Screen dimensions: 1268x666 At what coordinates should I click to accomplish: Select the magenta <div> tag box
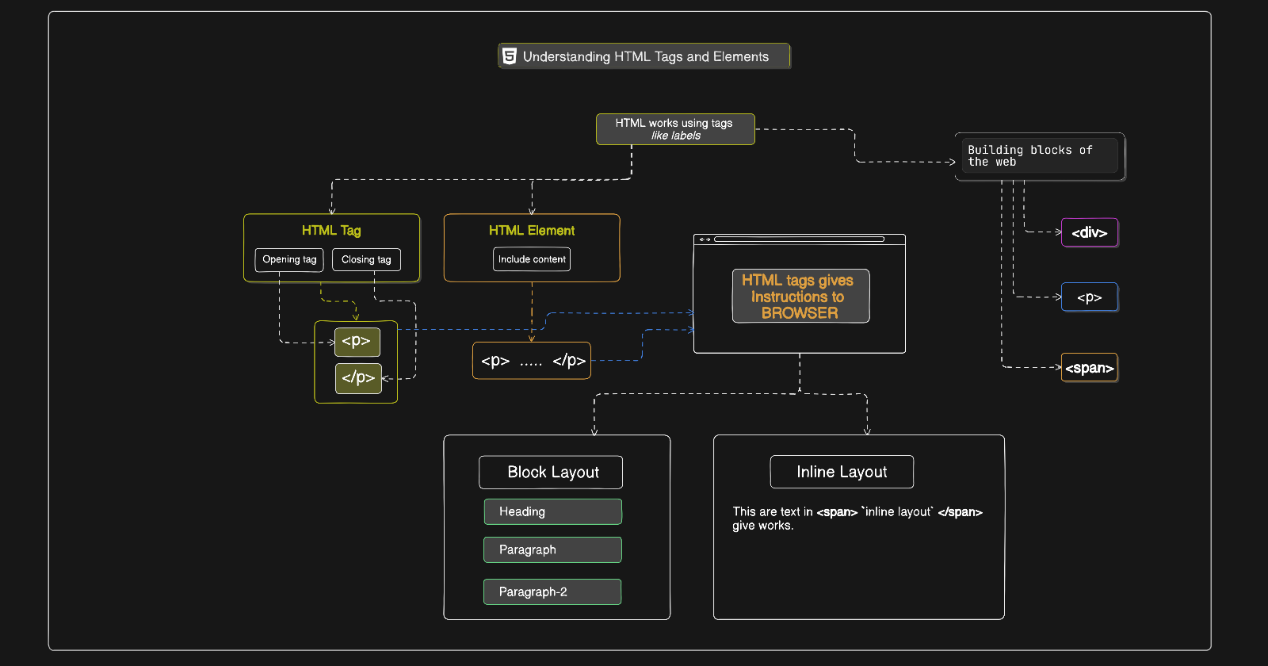click(x=1090, y=232)
